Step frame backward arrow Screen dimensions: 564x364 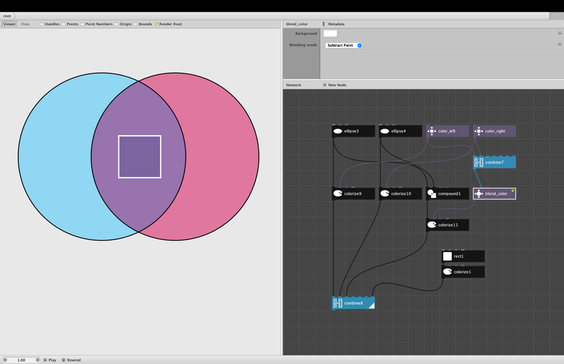(5, 359)
